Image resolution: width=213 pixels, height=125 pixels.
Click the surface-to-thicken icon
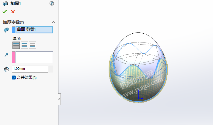tap(6, 30)
